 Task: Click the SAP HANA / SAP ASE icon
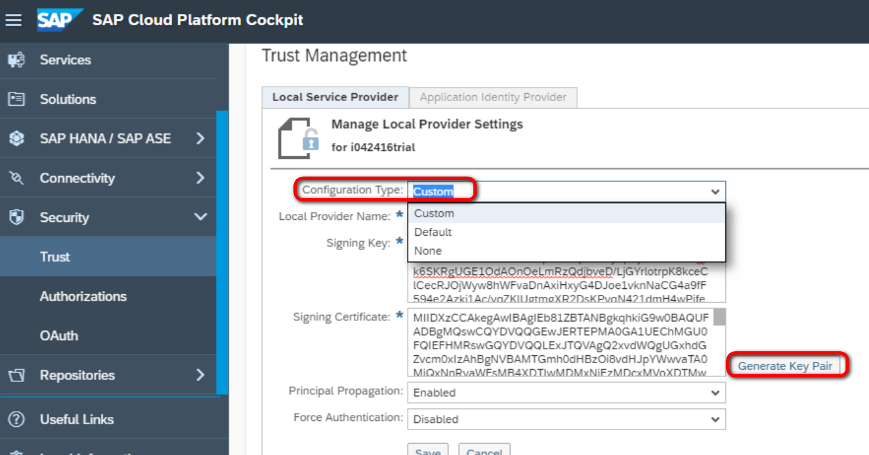point(16,139)
